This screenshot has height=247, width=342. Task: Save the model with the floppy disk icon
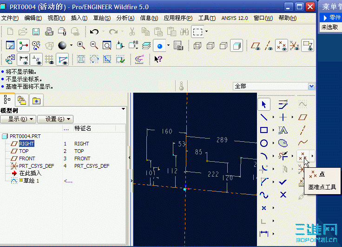(x=36, y=32)
